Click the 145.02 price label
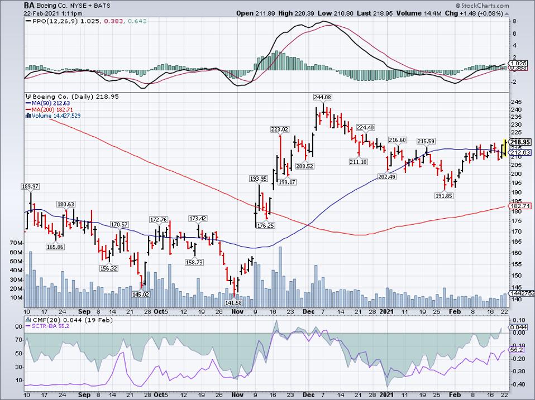 pos(141,294)
